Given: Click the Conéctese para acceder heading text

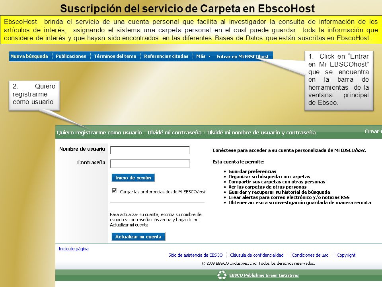Looking at the screenshot, I should coord(289,150).
